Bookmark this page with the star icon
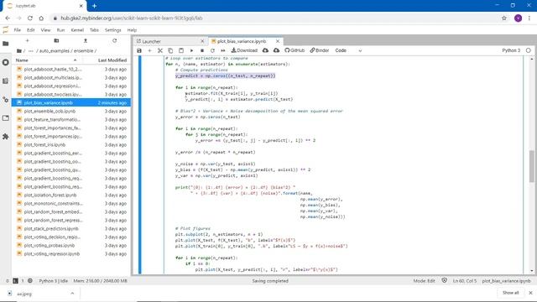The height and width of the screenshot is (302, 537). (504, 18)
